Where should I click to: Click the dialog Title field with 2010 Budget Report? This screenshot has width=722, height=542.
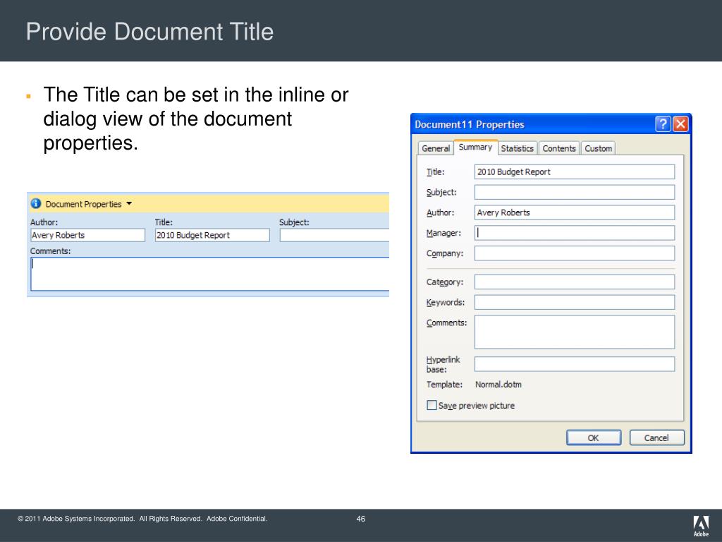(575, 172)
